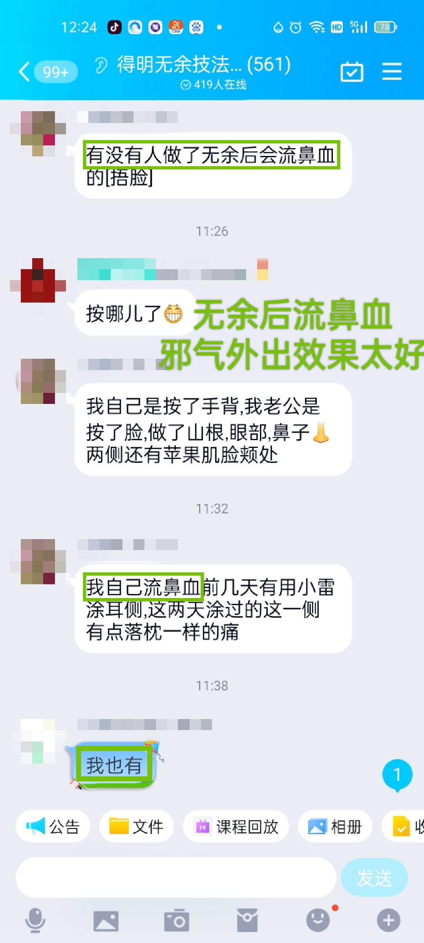Open the hamburger group menu
424x943 pixels.
coord(392,72)
